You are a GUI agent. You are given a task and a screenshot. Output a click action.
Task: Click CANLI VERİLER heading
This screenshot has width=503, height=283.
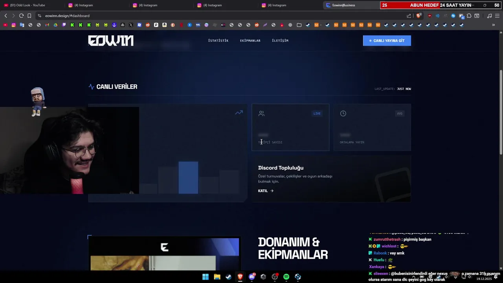117,87
